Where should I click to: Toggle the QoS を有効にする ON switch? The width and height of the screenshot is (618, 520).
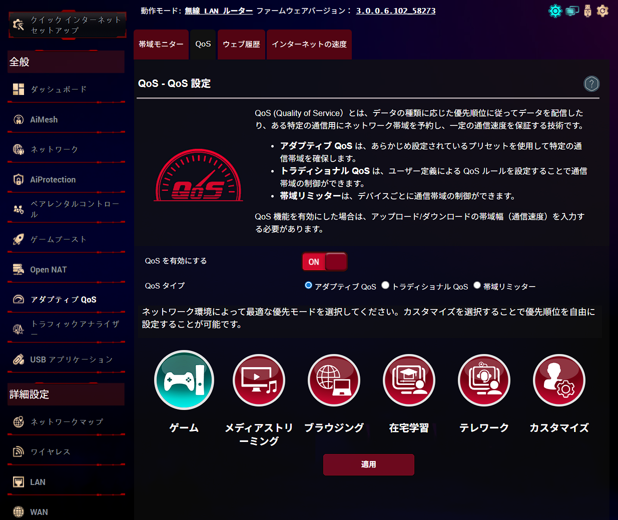(x=324, y=261)
